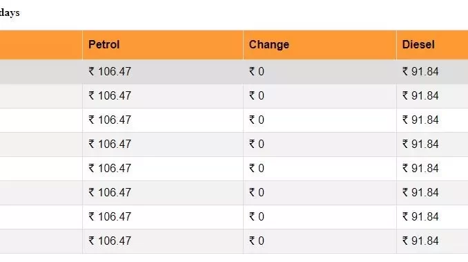
Task: Click the blank orange header cell left of Petrol
Action: [41, 45]
